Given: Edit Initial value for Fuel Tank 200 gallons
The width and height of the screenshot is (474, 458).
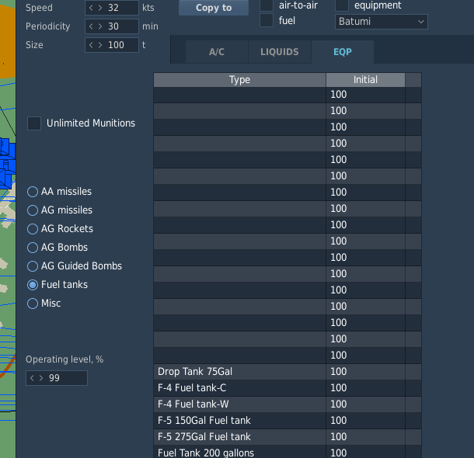Looking at the screenshot, I should point(365,452).
